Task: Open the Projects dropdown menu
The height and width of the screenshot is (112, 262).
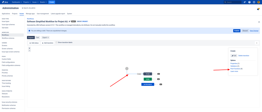Action: point(27,2)
